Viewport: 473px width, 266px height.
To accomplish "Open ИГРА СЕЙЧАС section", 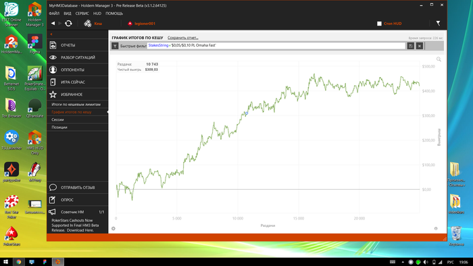I will [78, 82].
